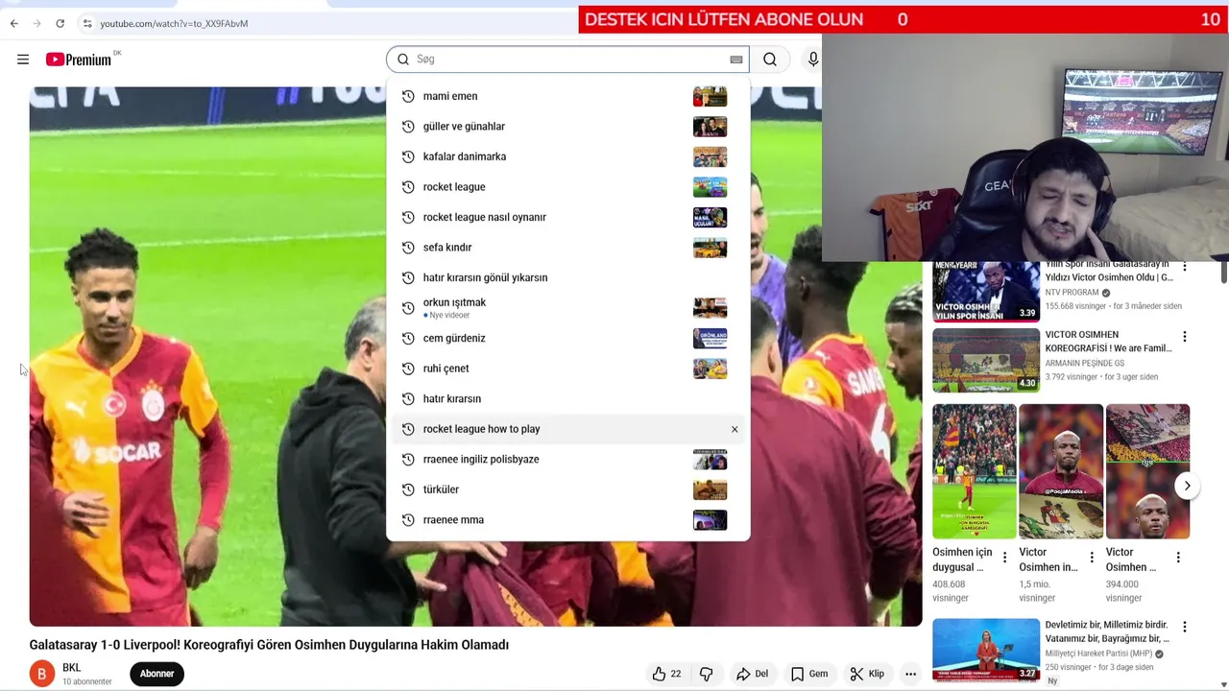Image resolution: width=1229 pixels, height=691 pixels.
Task: Dislike the video with thumbs-down
Action: click(707, 674)
